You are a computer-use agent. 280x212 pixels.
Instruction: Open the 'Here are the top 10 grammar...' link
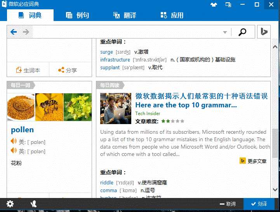pyautogui.click(x=186, y=105)
